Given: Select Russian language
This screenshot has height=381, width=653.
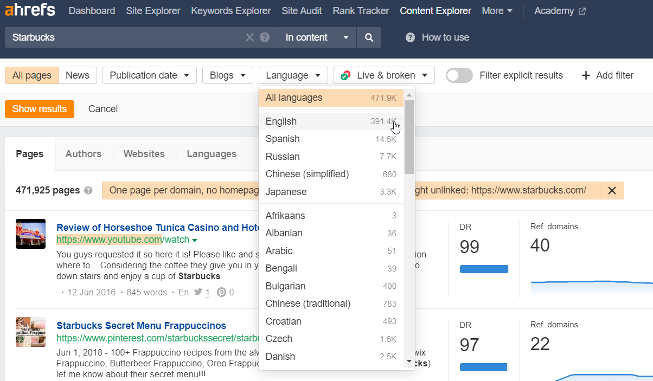Looking at the screenshot, I should coord(331,157).
